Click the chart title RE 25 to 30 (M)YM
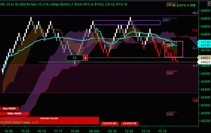Screen dimensions: 211x133 [64, 4]
